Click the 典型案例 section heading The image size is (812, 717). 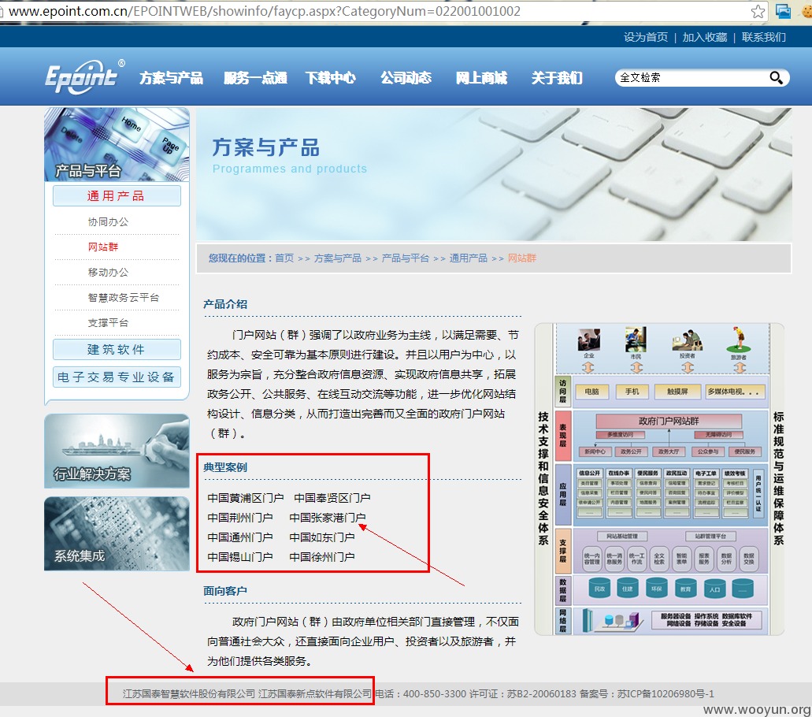point(225,467)
